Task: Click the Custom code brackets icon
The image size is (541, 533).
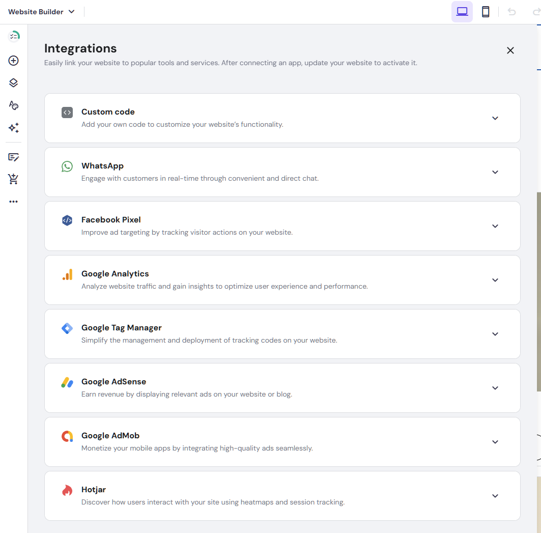Action: [67, 113]
